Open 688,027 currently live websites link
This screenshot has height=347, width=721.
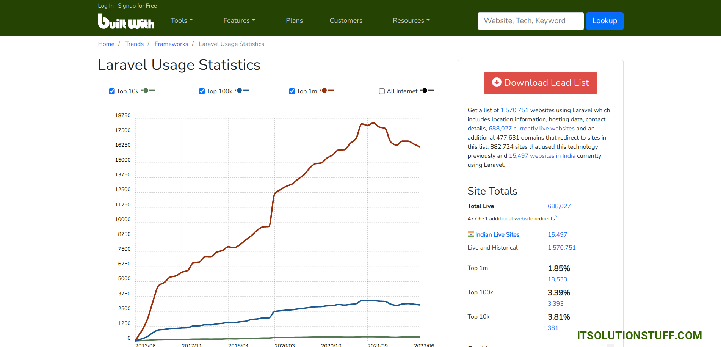531,129
